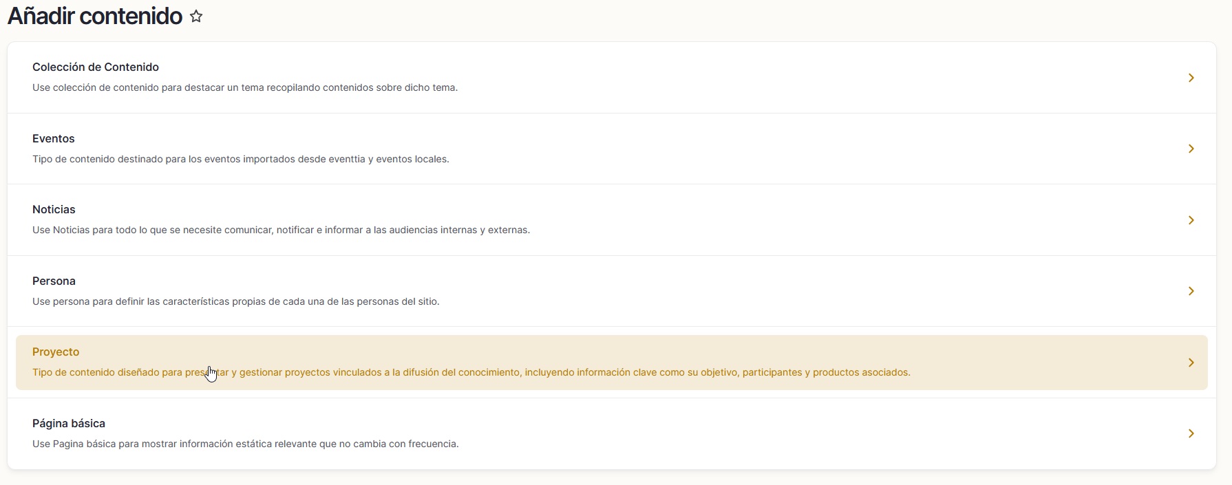Click the chevron arrow for Colección de Contenido
The height and width of the screenshot is (485, 1232).
pos(1191,78)
